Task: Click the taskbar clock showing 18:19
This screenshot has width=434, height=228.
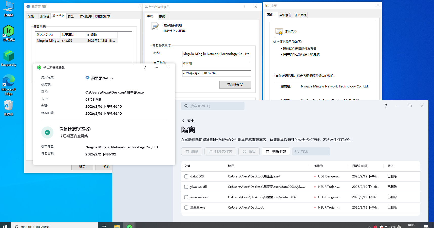Action: point(411,225)
